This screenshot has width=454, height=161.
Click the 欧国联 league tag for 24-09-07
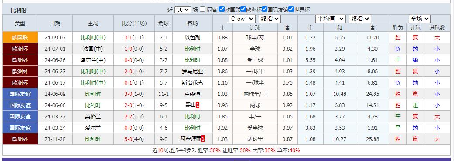pos(20,37)
